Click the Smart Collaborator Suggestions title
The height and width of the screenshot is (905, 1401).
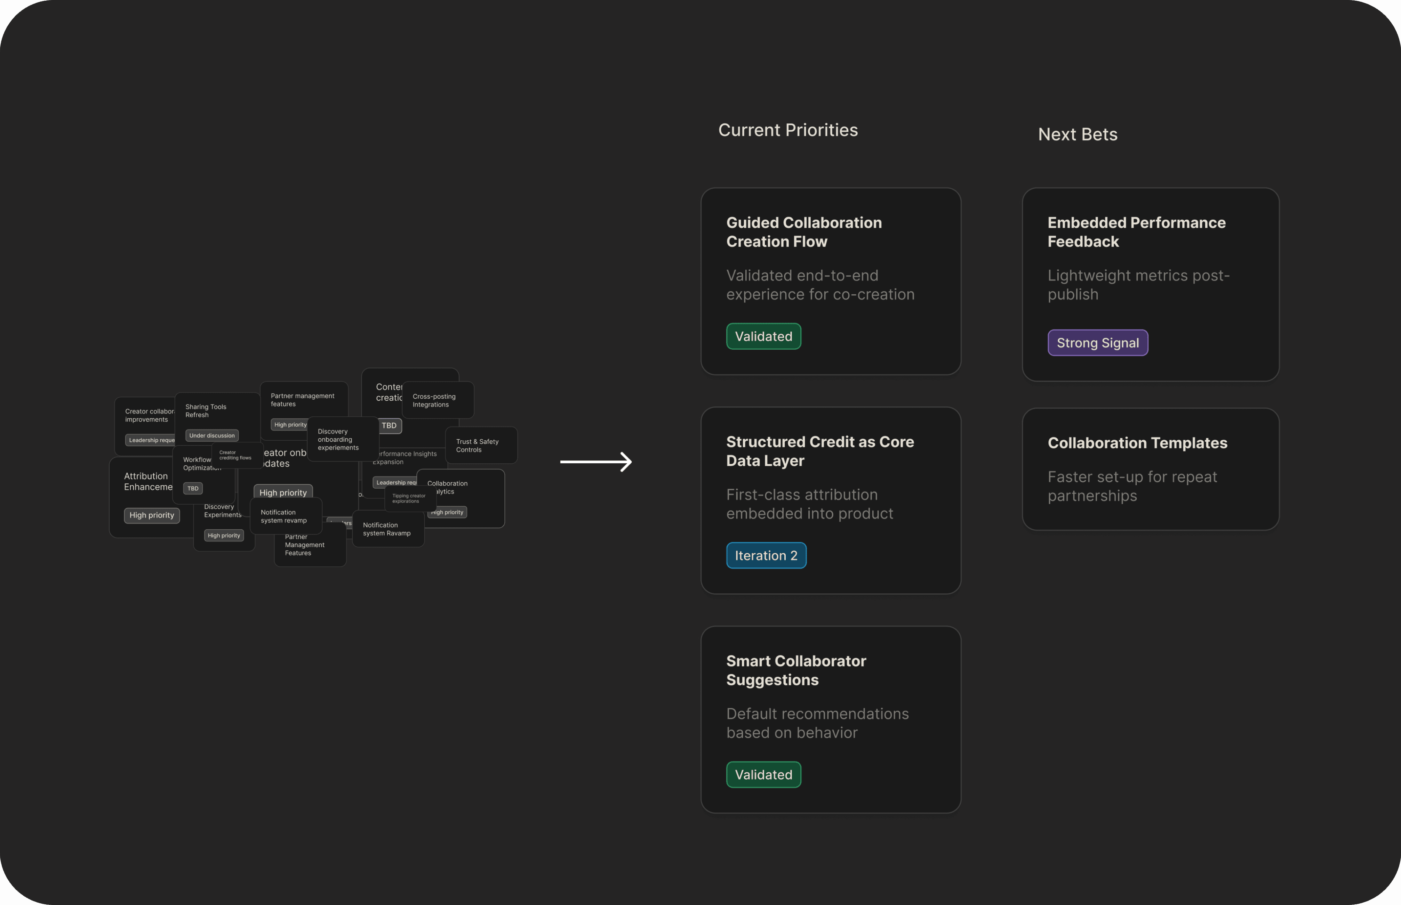pos(795,670)
